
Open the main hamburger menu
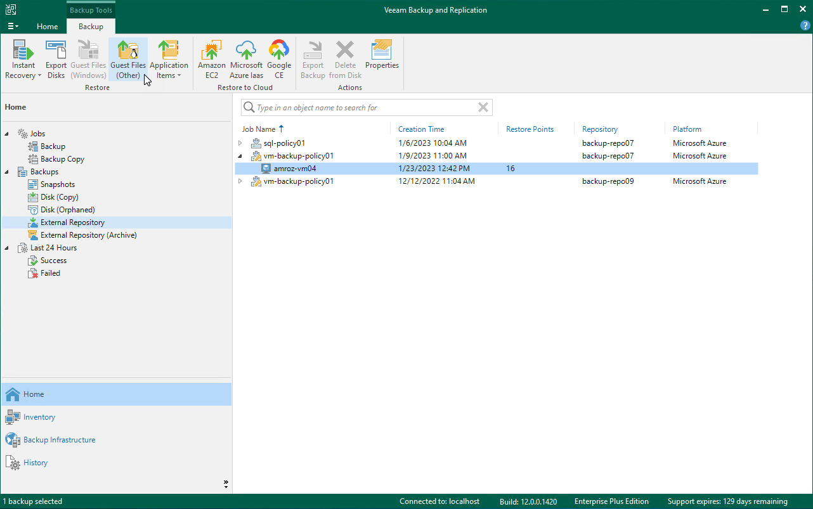(x=12, y=27)
